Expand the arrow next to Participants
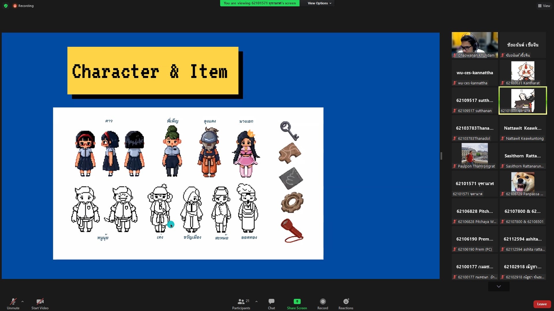The image size is (554, 311). [x=256, y=301]
